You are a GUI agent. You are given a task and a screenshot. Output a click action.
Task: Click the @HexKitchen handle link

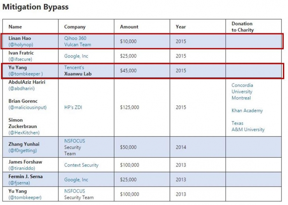coord(24,132)
